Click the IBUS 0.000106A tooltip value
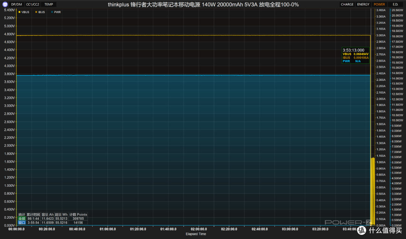 point(356,58)
